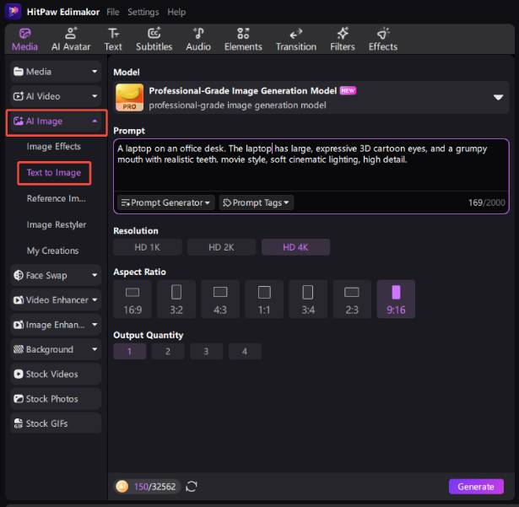This screenshot has width=519, height=507.
Task: Select Text to Image option
Action: coord(54,173)
